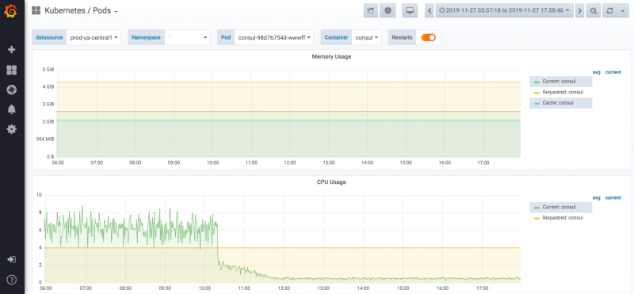634x294 pixels.
Task: Open the time range picker
Action: pyautogui.click(x=504, y=11)
